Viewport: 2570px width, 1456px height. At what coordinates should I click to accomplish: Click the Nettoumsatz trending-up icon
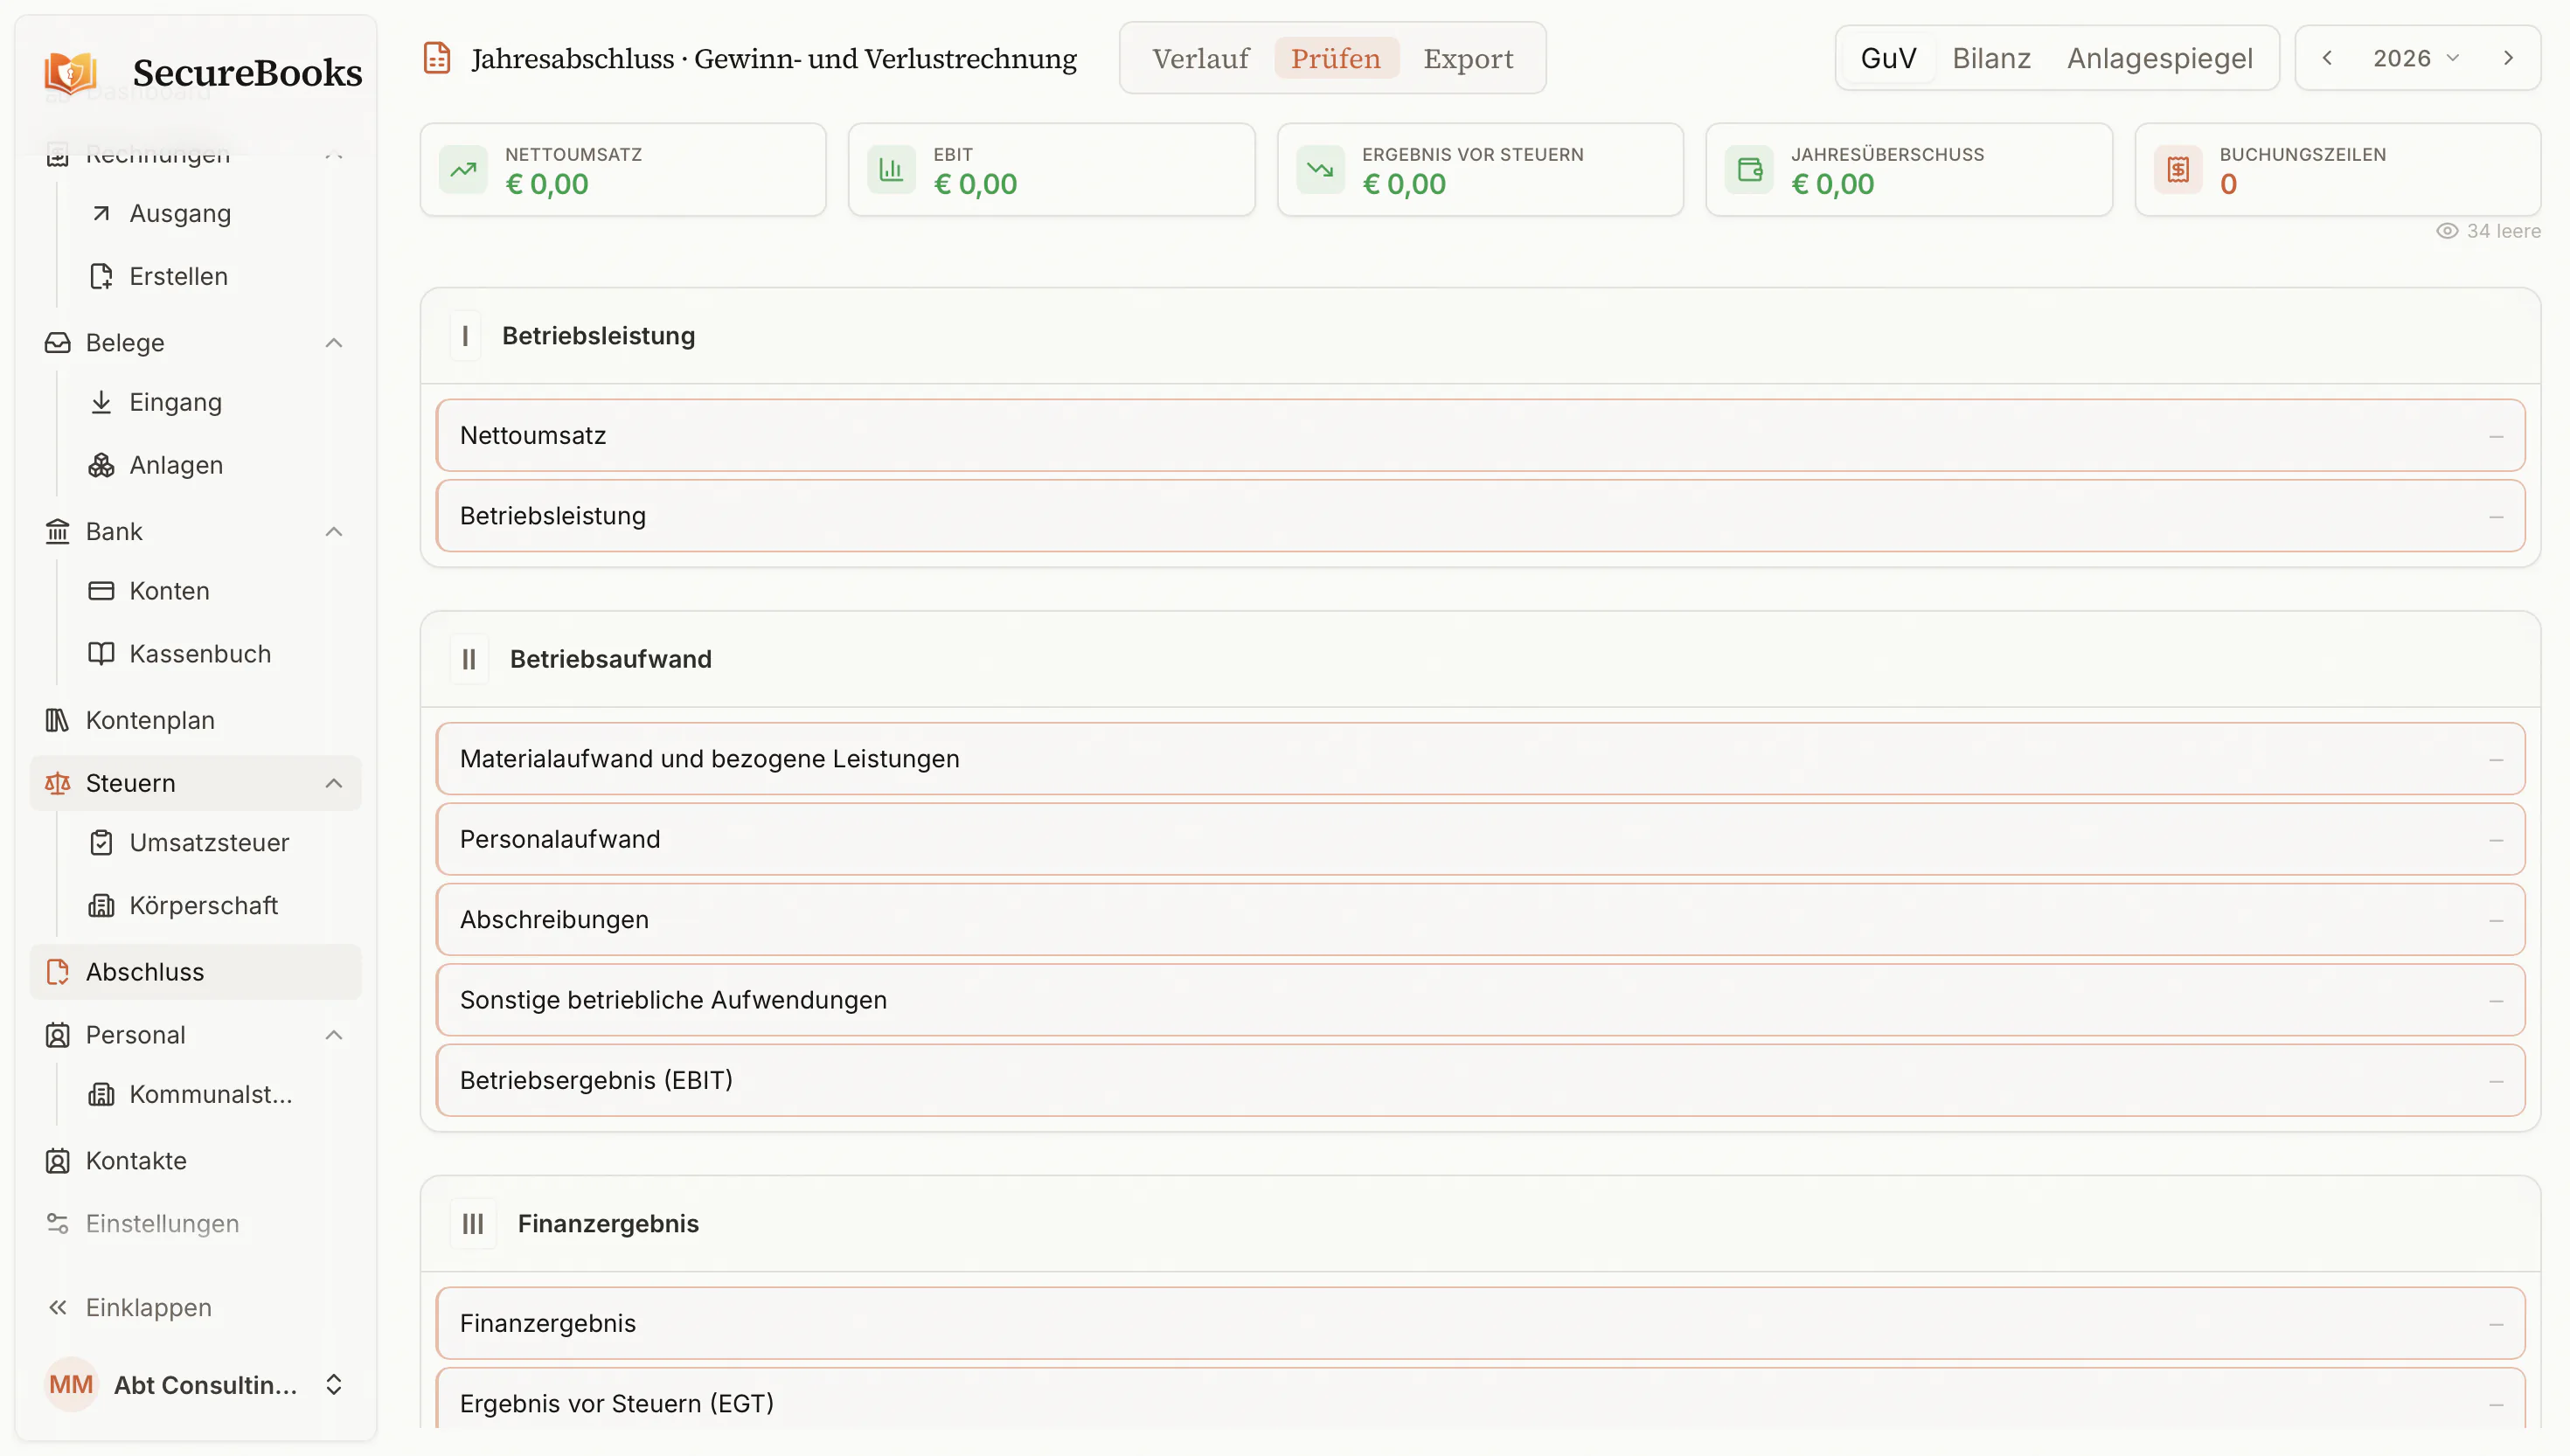coord(463,170)
